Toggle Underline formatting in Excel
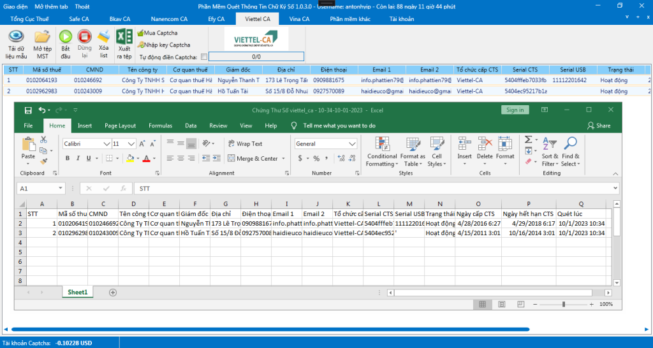 (88, 159)
